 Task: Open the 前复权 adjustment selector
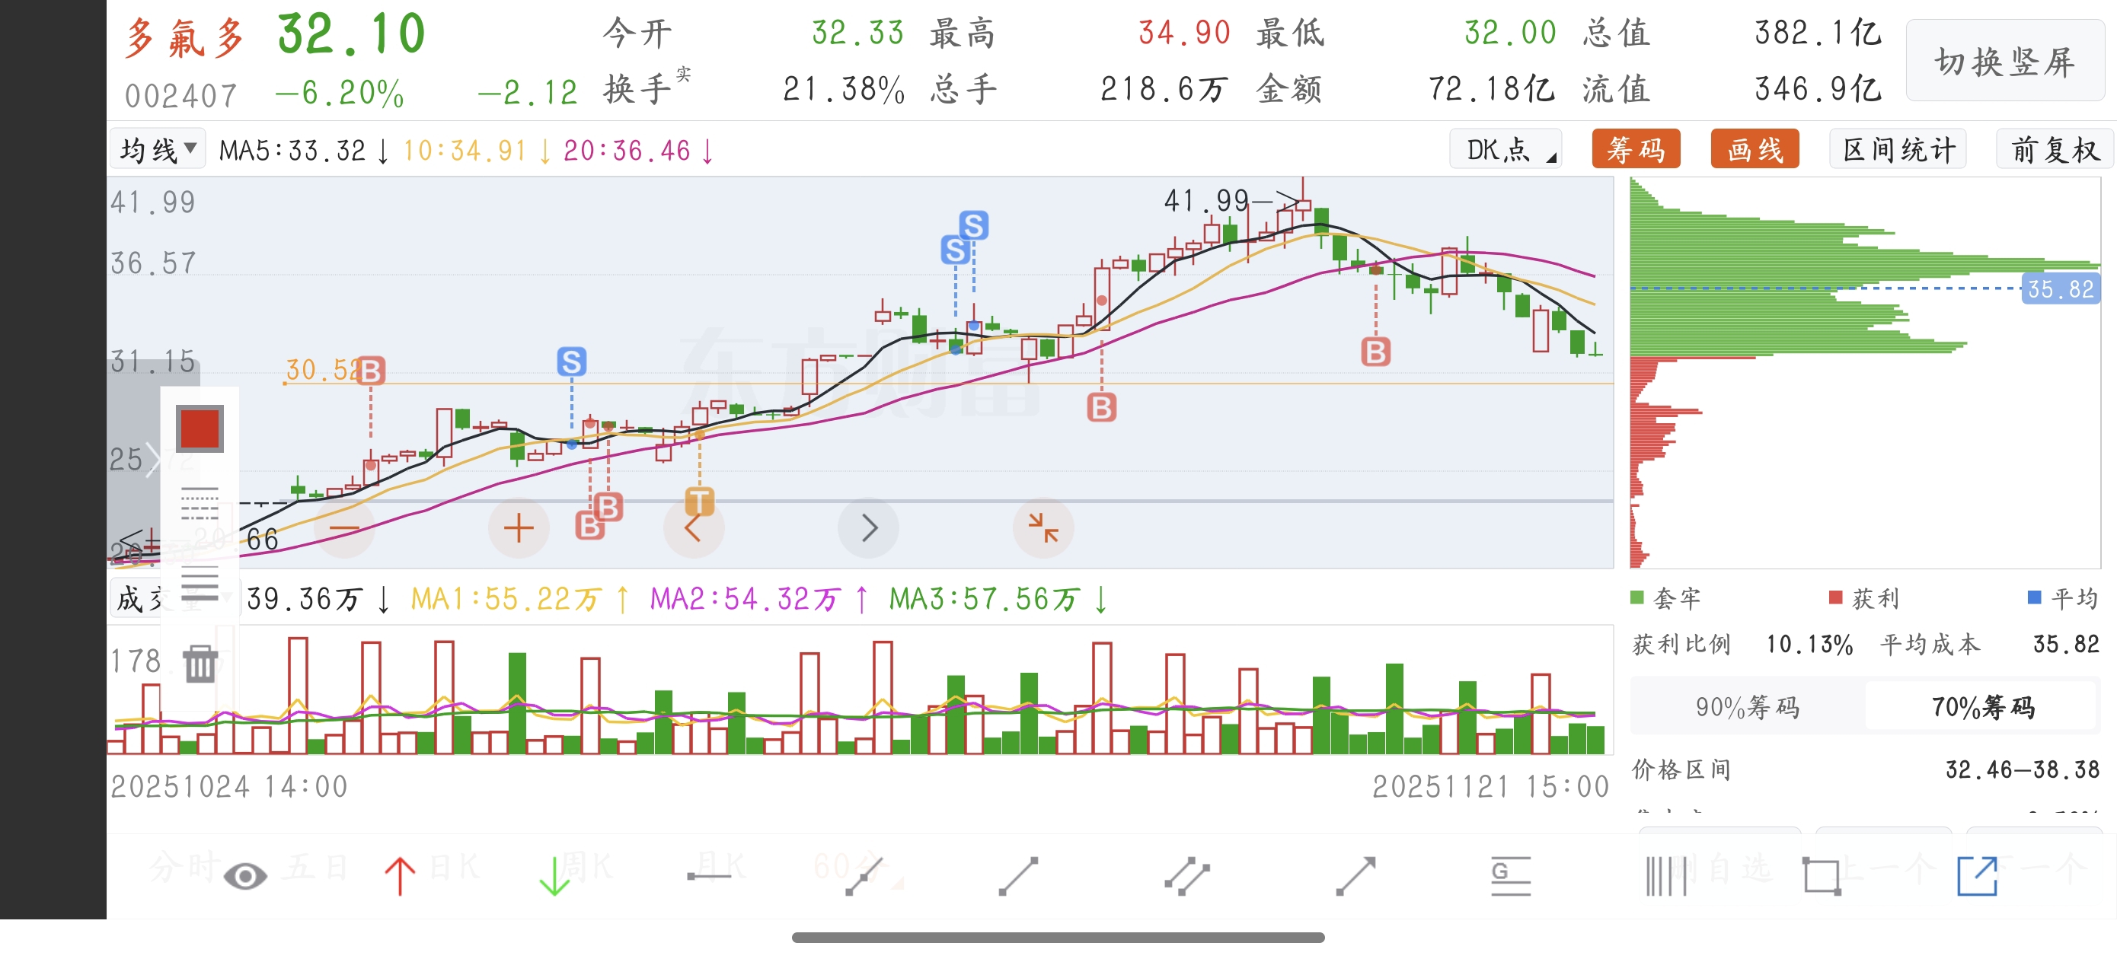[2054, 149]
